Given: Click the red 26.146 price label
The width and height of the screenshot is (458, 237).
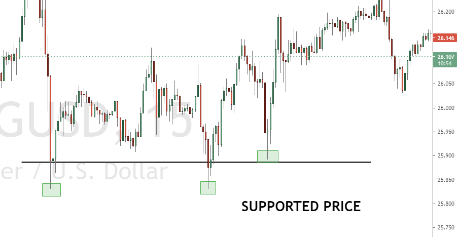Looking at the screenshot, I should tap(445, 38).
